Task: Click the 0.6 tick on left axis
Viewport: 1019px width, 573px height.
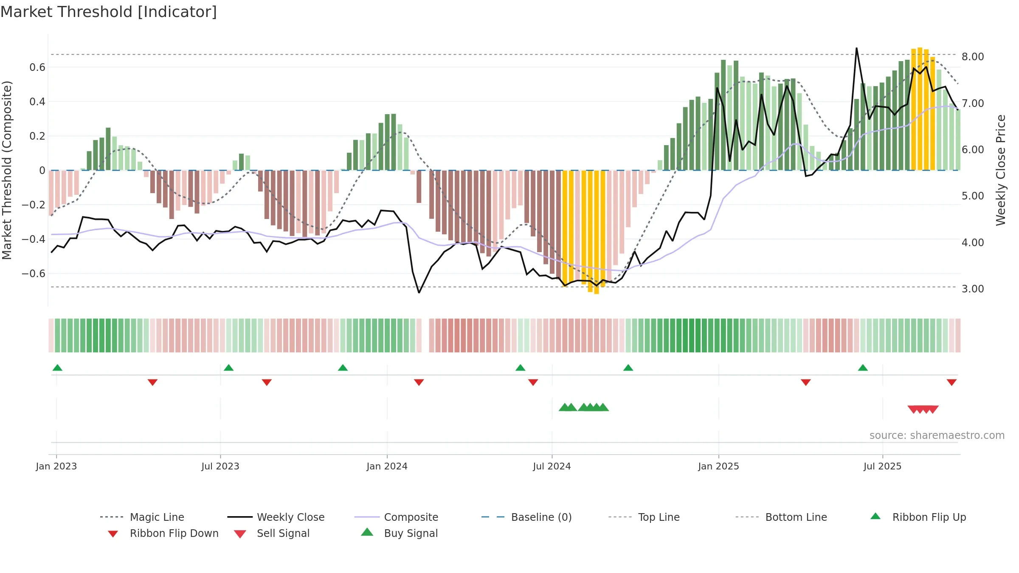Action: [37, 67]
